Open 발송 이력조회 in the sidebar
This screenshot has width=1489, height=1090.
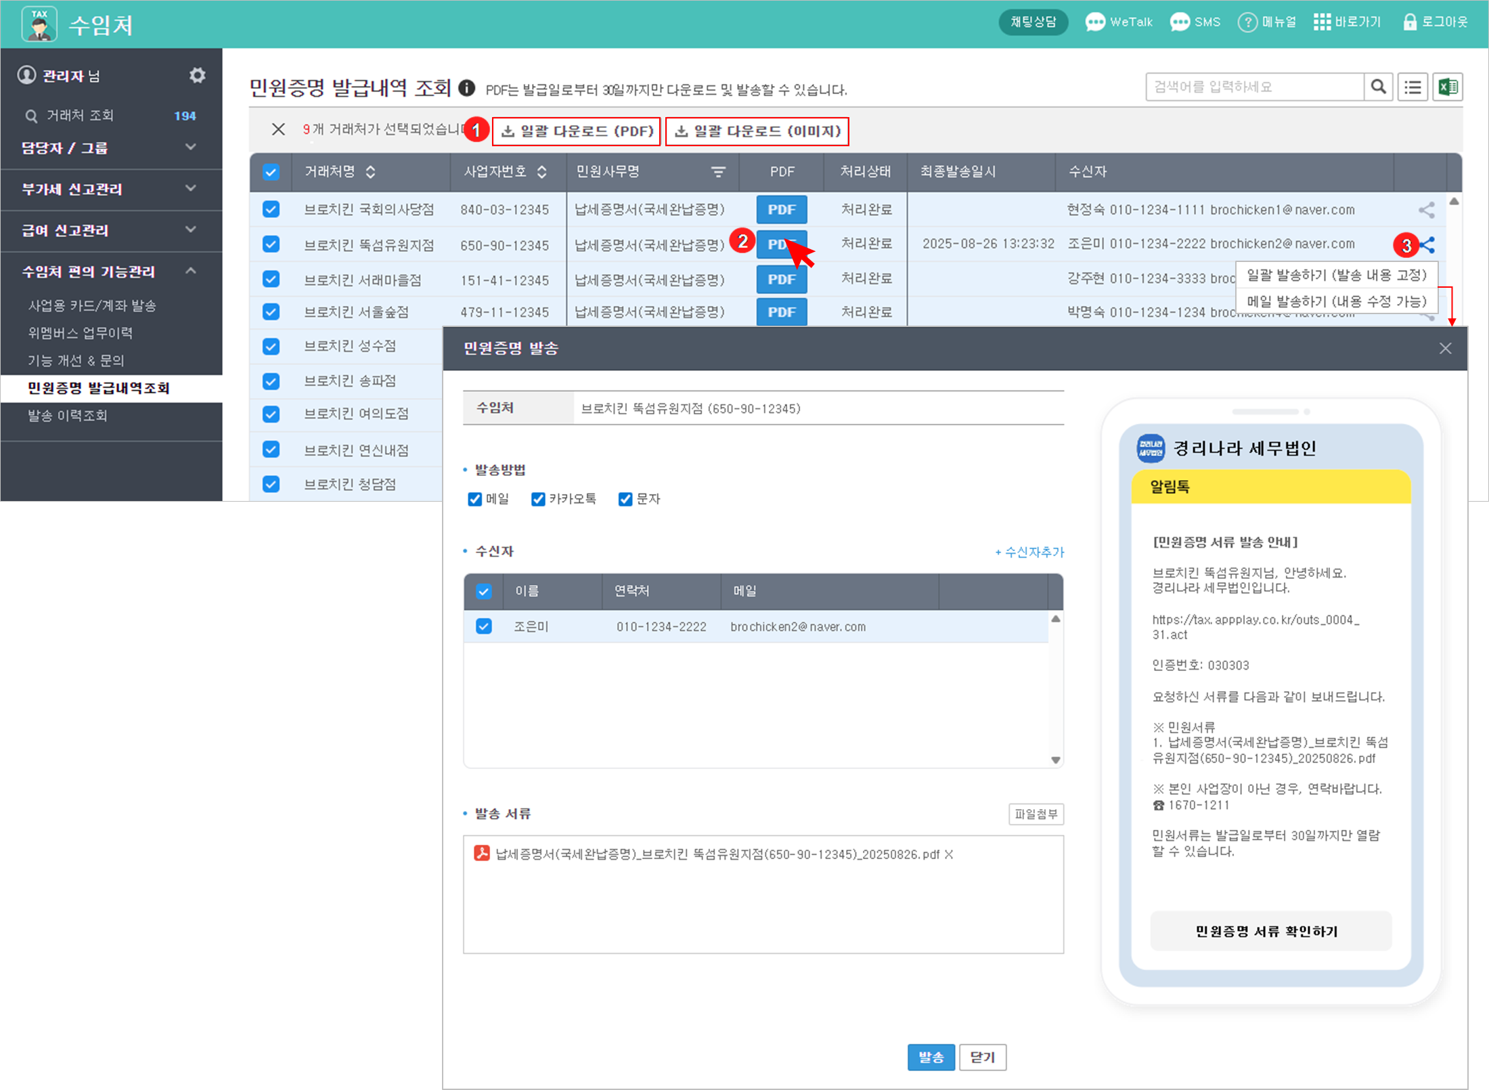68,416
